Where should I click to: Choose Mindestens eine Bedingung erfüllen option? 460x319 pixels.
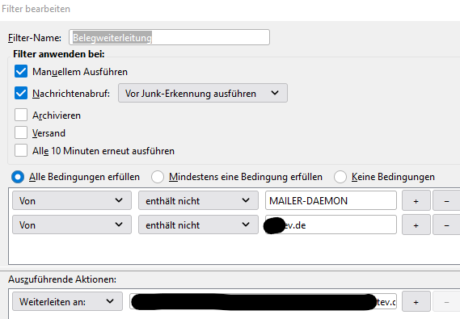pyautogui.click(x=158, y=177)
